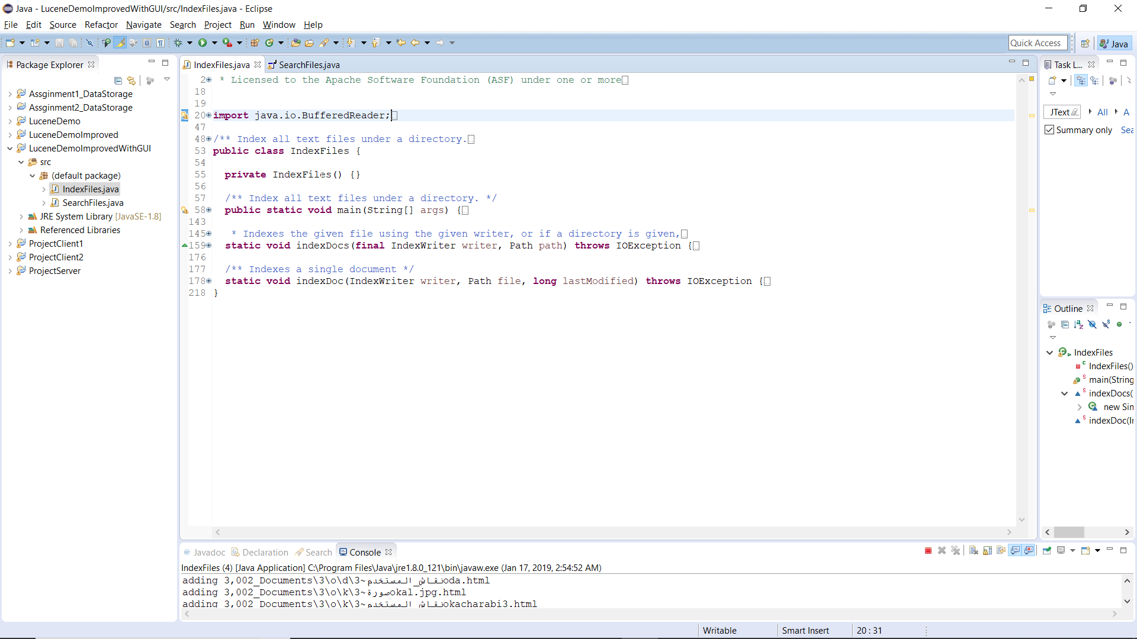Click the All link in the Task List
The image size is (1137, 639).
[1102, 112]
